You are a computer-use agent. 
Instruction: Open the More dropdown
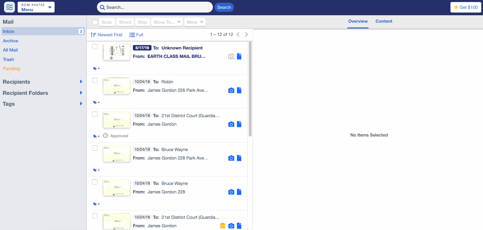195,22
